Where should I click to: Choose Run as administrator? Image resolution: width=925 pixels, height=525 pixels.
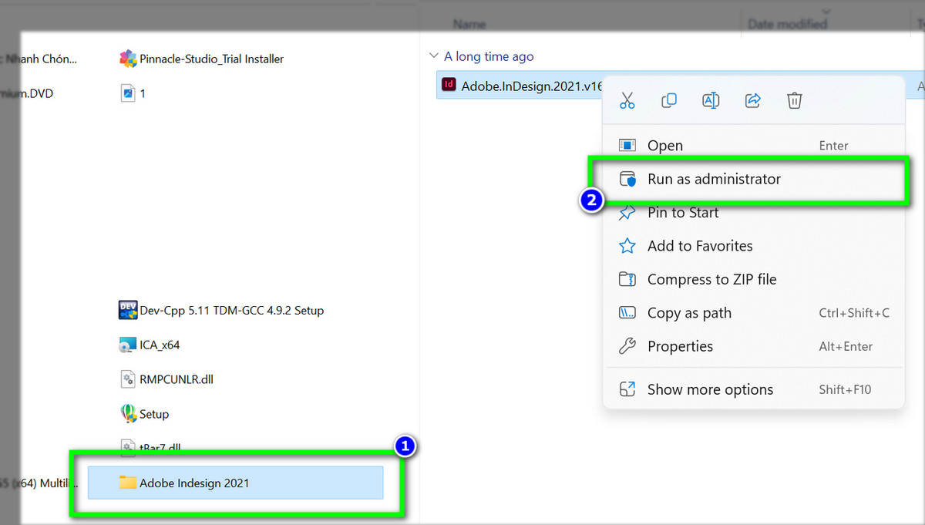click(753, 179)
